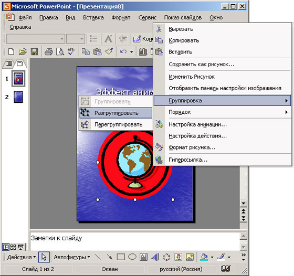This screenshot has height=276, width=294.
Task: Switch to Normal view button
Action: [6, 247]
